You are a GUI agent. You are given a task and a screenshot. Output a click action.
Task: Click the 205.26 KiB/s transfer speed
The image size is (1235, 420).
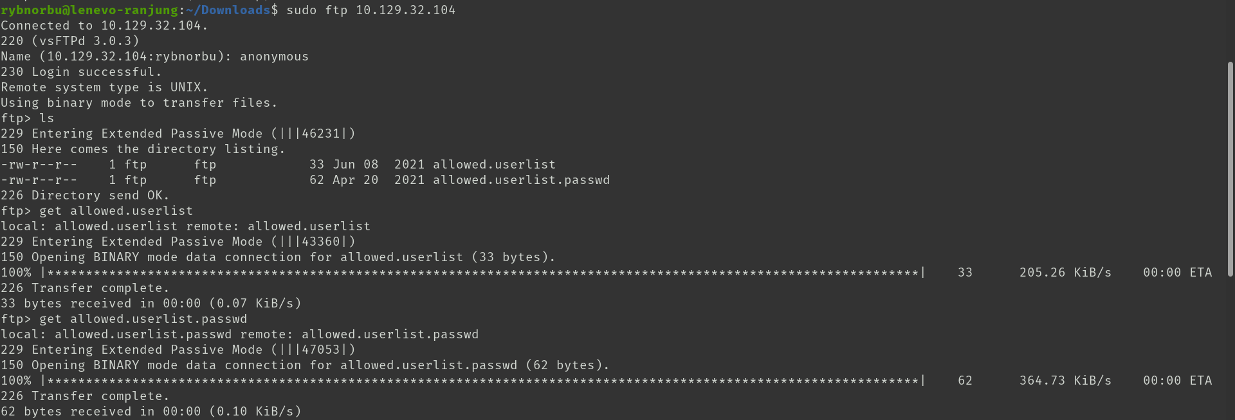1065,273
